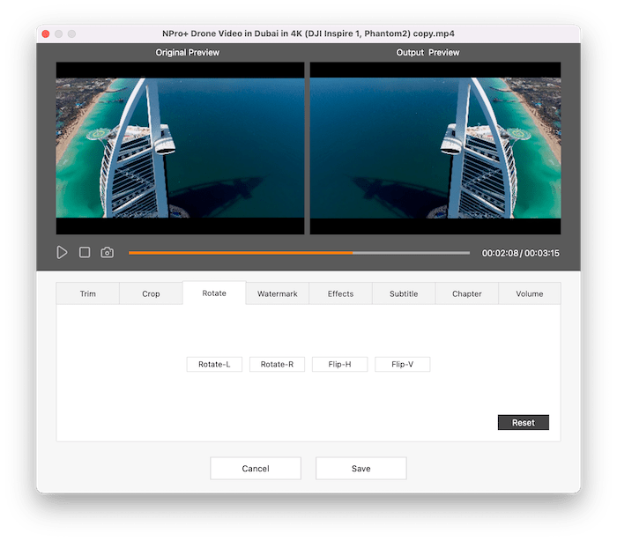
Task: Take a snapshot with camera icon
Action: (107, 253)
